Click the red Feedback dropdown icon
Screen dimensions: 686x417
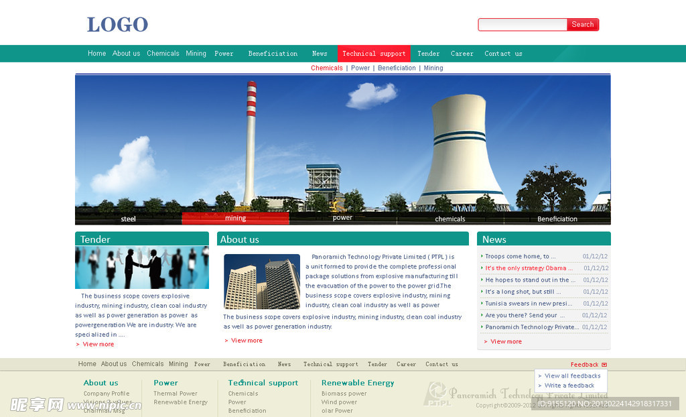tap(604, 365)
